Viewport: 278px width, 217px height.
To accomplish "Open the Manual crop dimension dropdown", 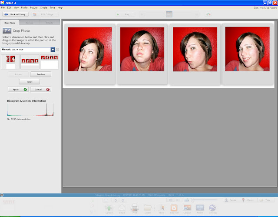I will pyautogui.click(x=28, y=50).
